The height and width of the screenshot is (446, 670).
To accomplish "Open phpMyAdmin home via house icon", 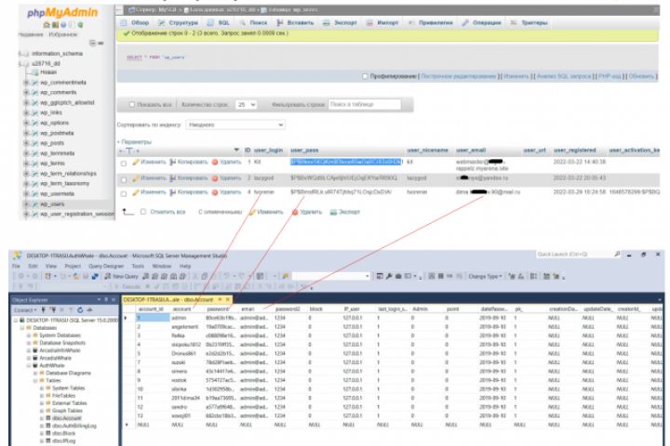I will tap(47, 25).
